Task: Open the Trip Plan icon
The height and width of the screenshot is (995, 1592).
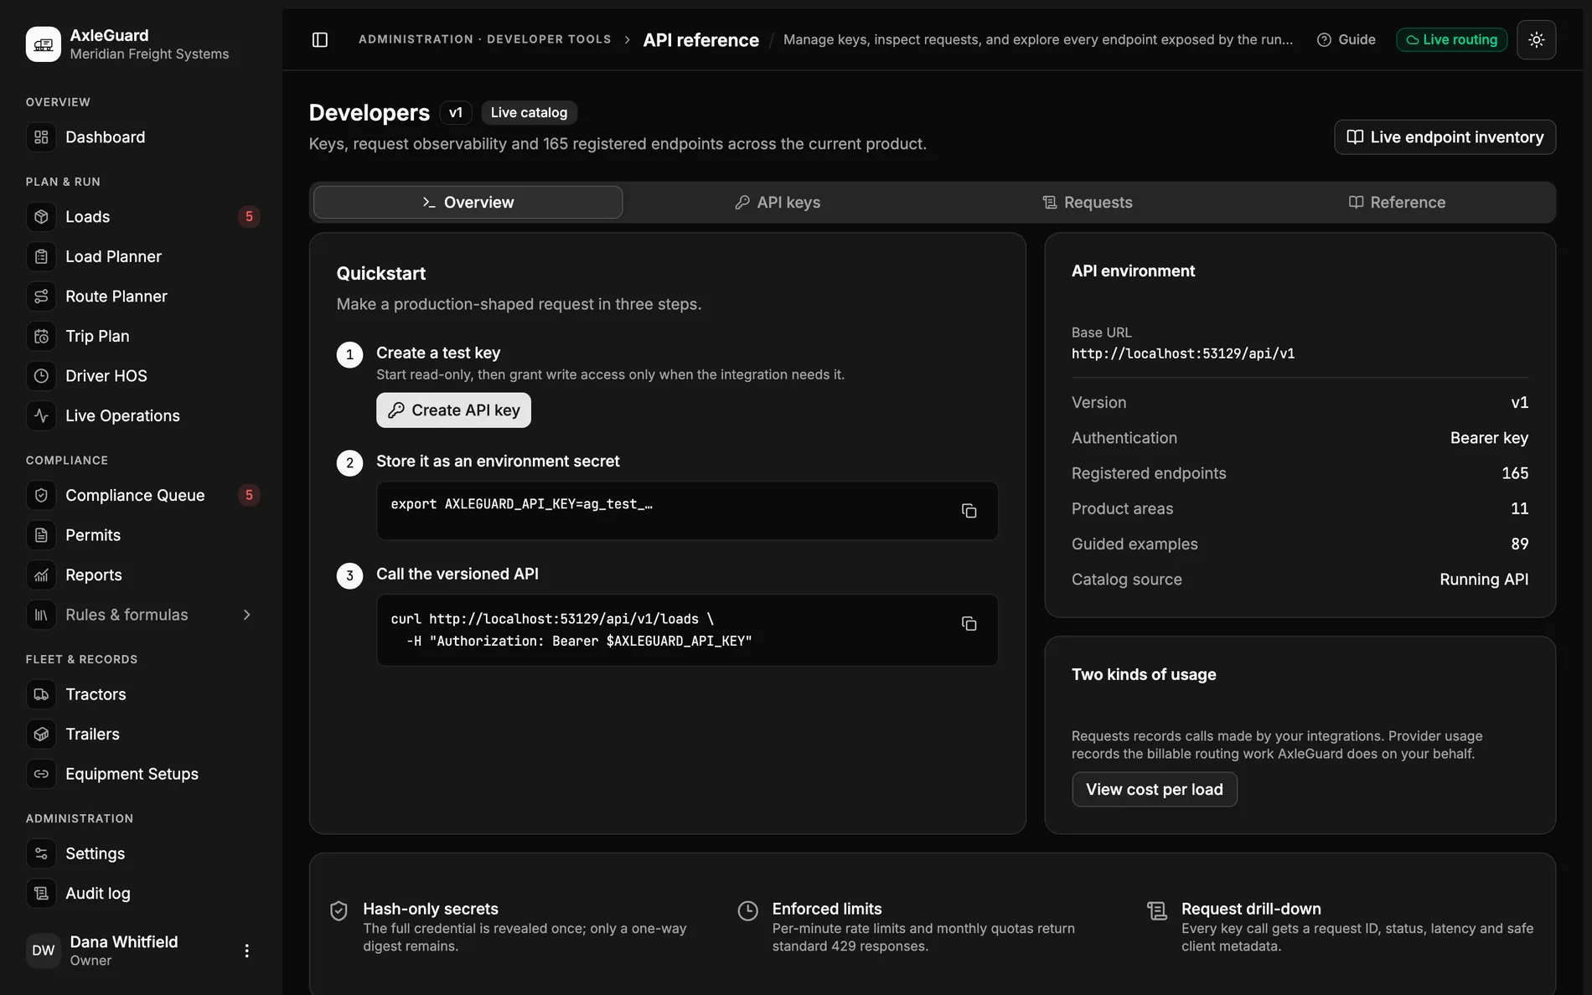Action: pyautogui.click(x=41, y=336)
